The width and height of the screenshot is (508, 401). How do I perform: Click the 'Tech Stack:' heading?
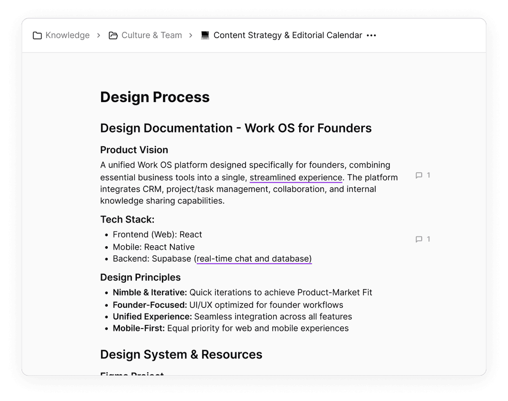[x=127, y=219]
